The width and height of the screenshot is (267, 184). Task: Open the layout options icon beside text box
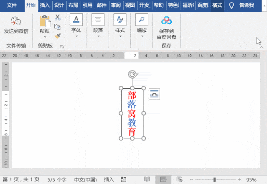click(x=154, y=94)
